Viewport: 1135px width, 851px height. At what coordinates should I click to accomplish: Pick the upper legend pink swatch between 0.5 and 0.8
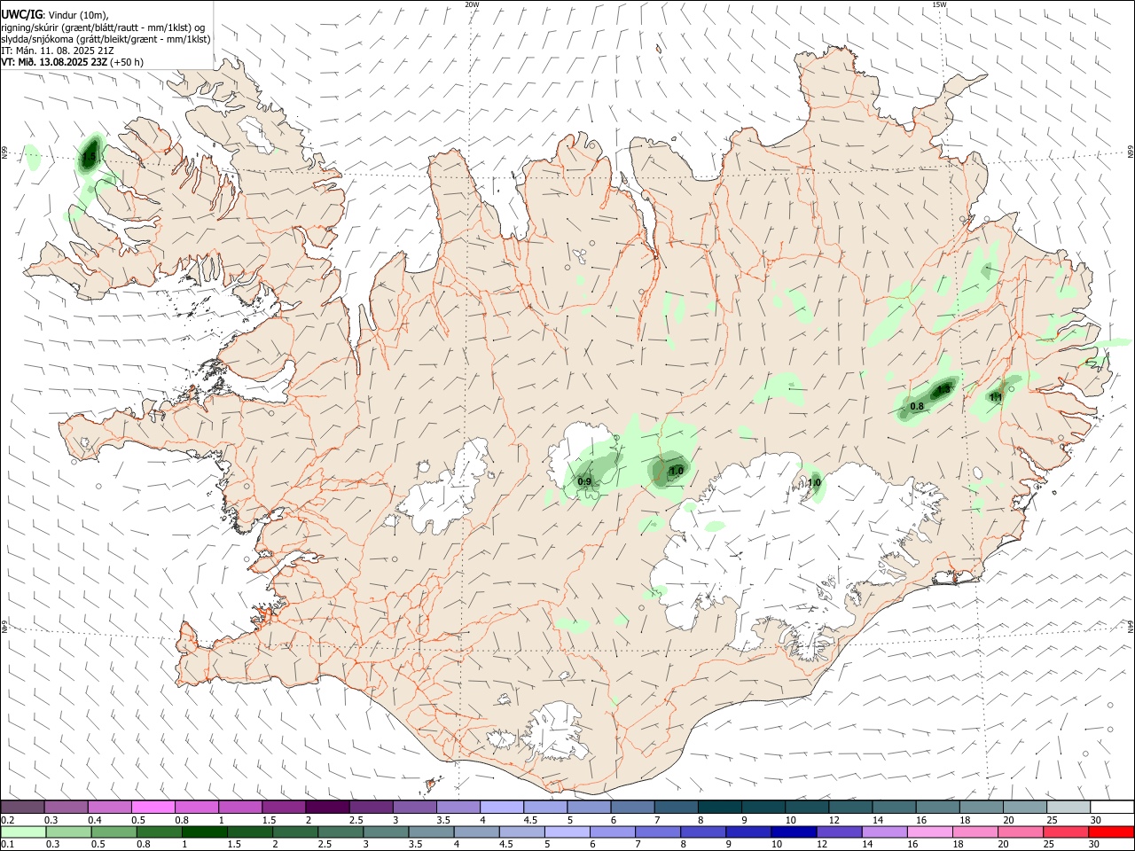click(x=153, y=807)
